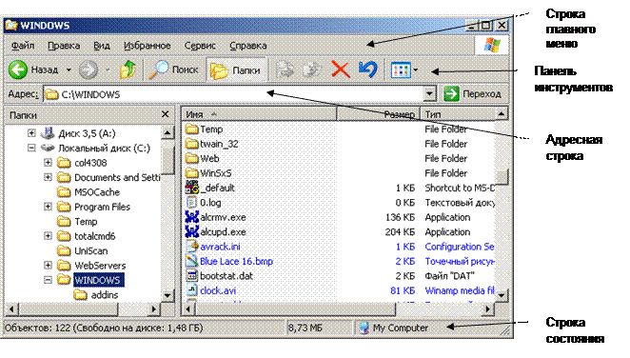Click the up arrow of folder tree scrollbar
Image resolution: width=630 pixels, height=358 pixels.
click(x=167, y=132)
